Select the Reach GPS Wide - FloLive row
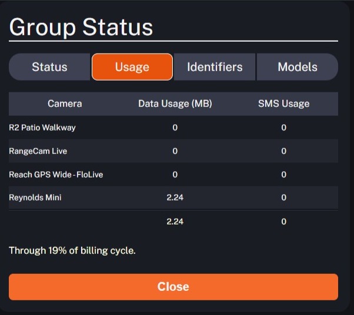 56,175
